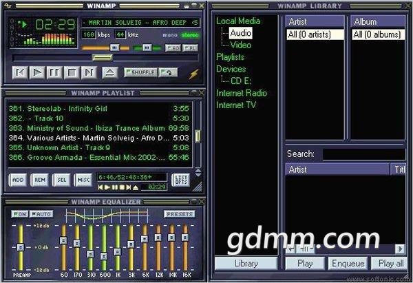Open the playlist MISC menu
Screen dimensions: 413x283
coord(83,180)
